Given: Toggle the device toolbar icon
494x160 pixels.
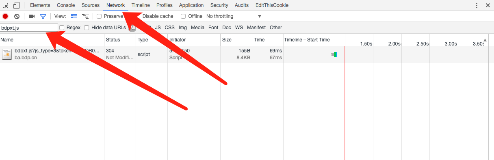Looking at the screenshot, I should click(x=16, y=5).
